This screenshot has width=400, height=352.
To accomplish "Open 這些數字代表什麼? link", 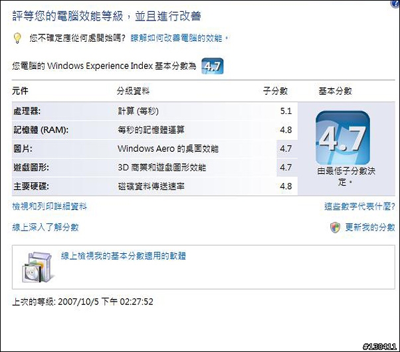I will 359,206.
